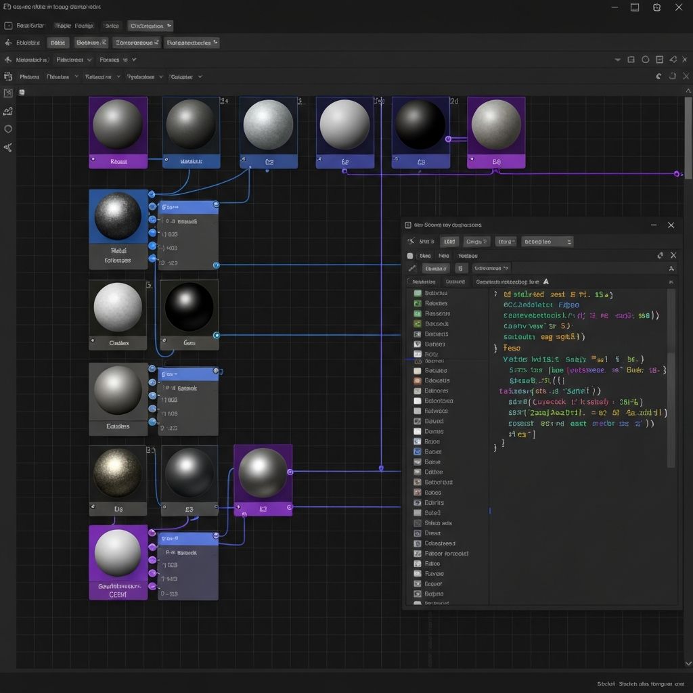The width and height of the screenshot is (693, 693).
Task: Click the Bead button in the second toolbar
Action: click(x=58, y=42)
